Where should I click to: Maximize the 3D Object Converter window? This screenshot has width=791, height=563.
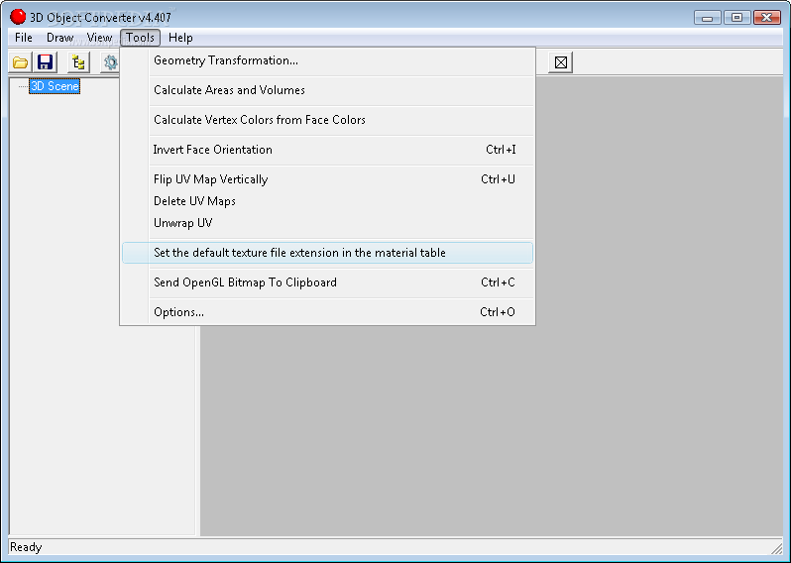click(736, 18)
